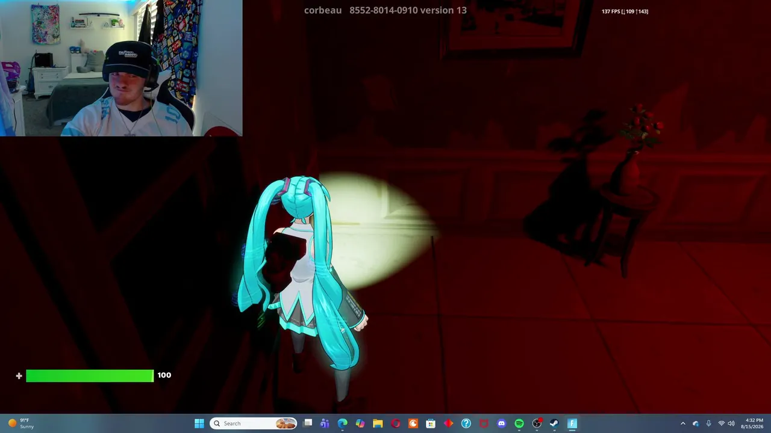Launch Microsoft Teams from the taskbar
The image size is (771, 433).
(325, 423)
